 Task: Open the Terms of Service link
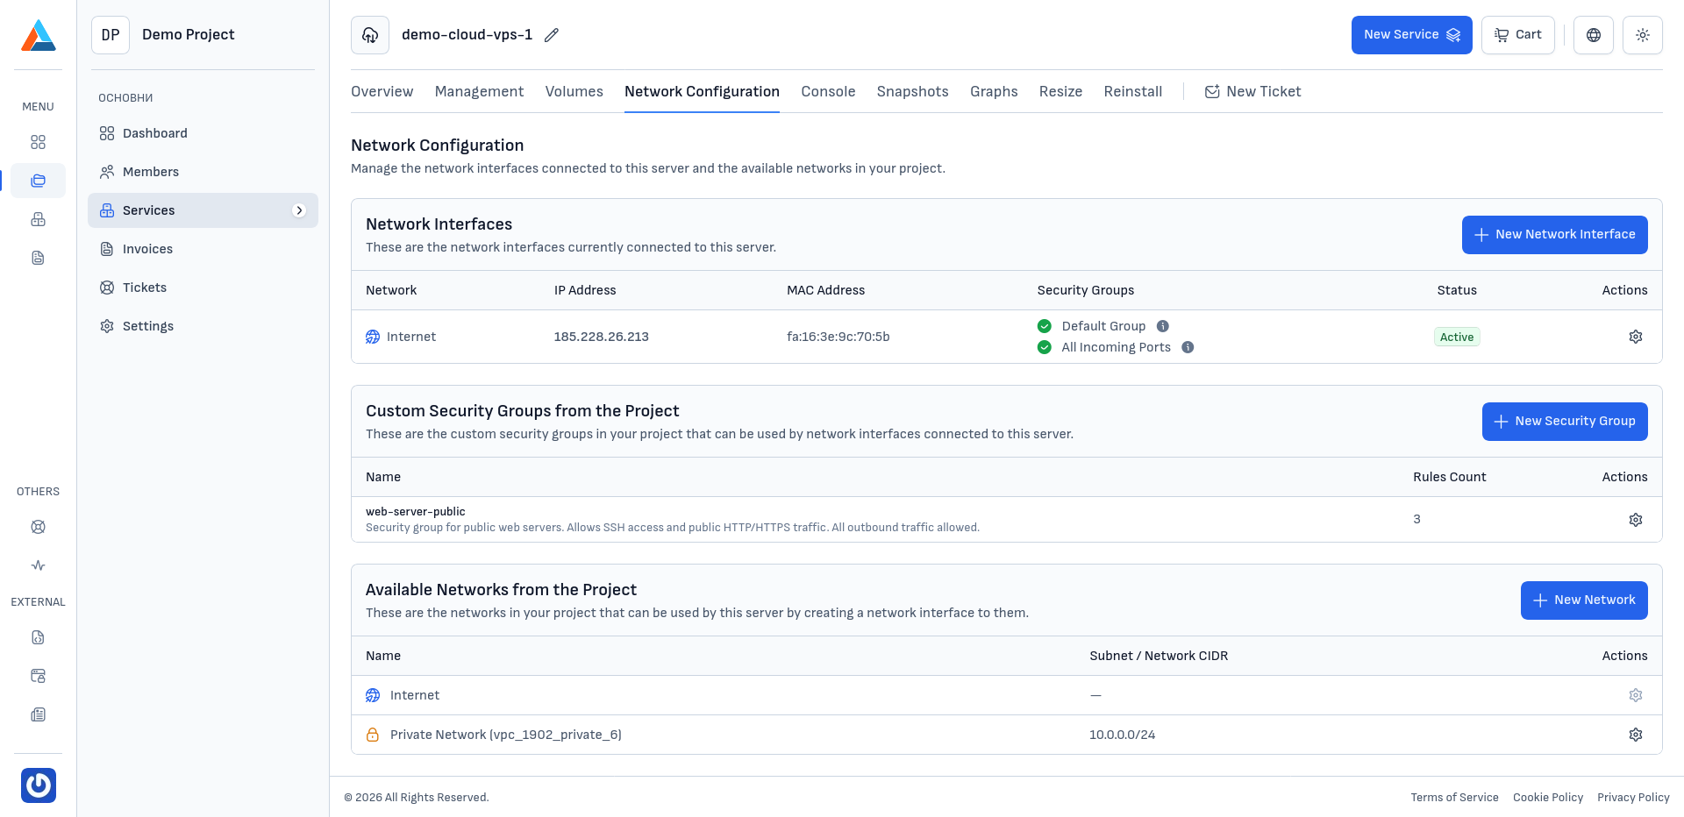click(x=1454, y=797)
